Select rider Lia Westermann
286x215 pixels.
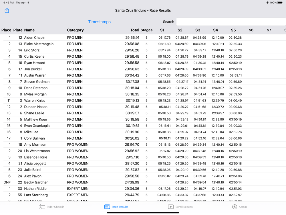37,151
